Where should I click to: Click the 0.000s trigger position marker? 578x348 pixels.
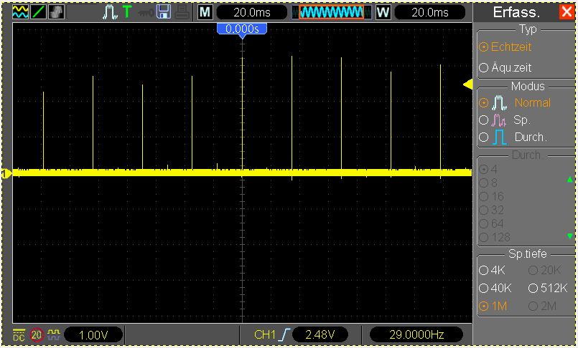pos(242,29)
